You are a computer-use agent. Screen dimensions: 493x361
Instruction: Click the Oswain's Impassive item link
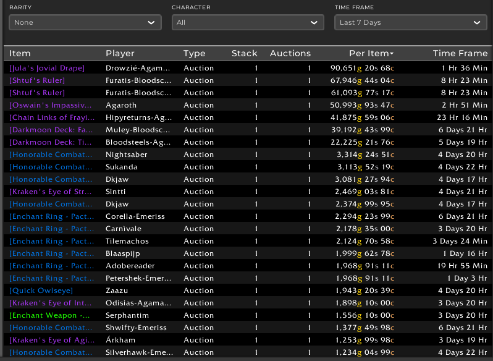[51, 105]
